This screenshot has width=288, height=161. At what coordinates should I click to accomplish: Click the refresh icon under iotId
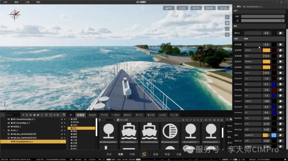point(237,21)
